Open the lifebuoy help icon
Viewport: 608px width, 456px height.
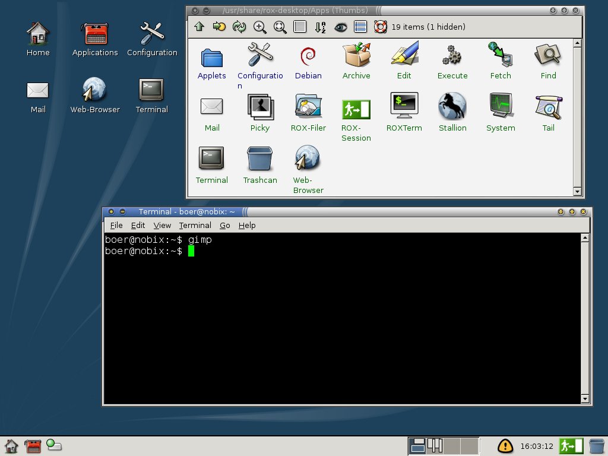(x=380, y=27)
